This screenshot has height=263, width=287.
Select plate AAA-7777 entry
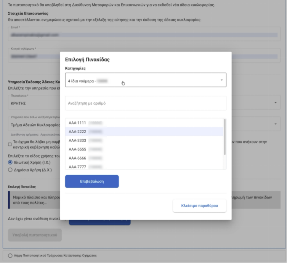coord(144,166)
